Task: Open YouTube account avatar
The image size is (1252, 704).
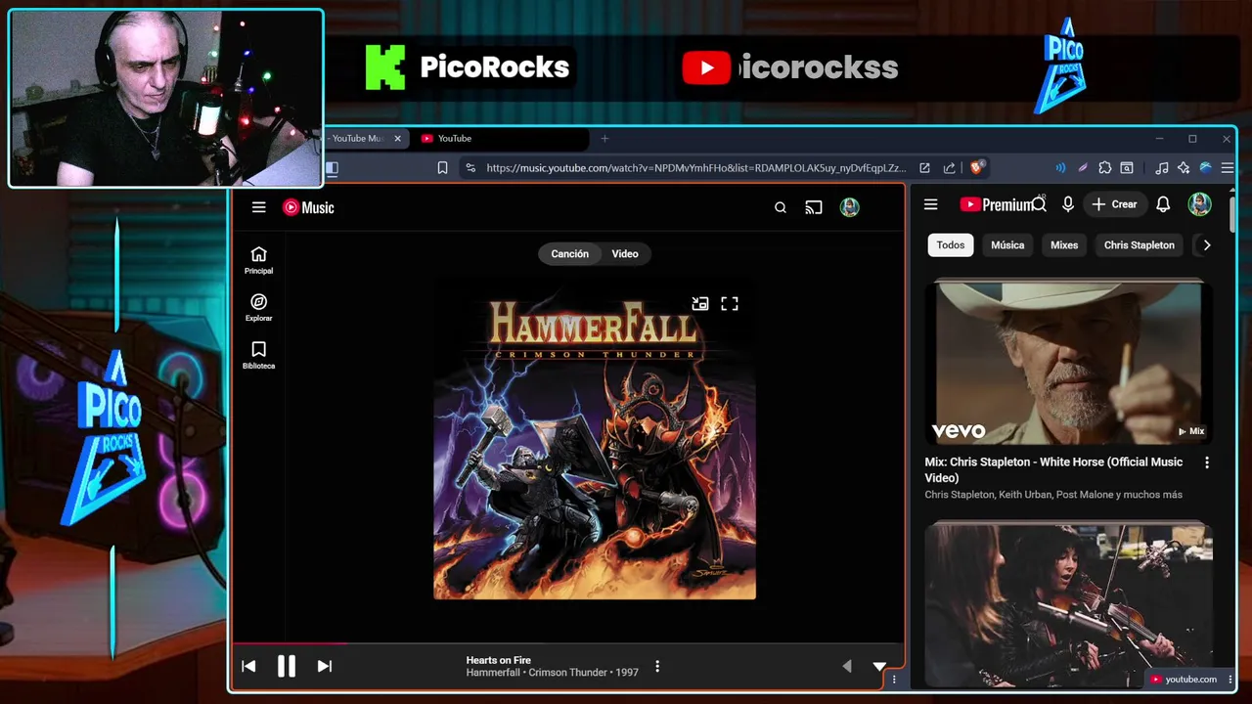Action: 1199,204
